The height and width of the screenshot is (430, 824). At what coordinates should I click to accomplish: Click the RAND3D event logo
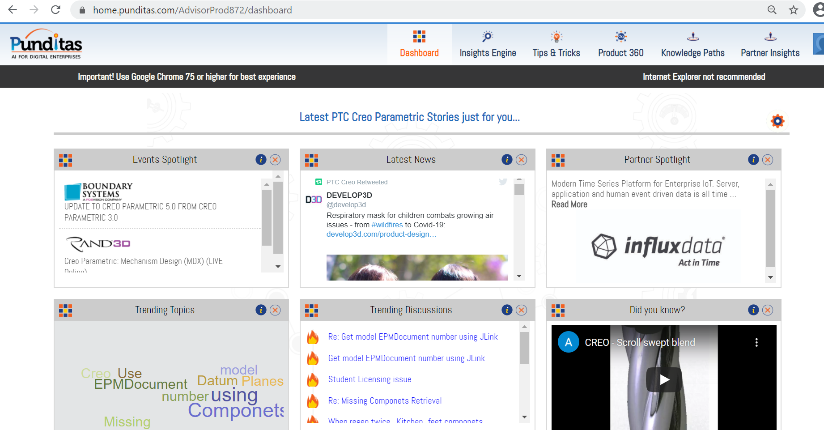(x=98, y=244)
